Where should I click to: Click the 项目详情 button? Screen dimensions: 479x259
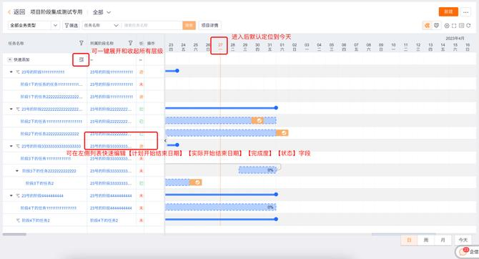click(210, 25)
